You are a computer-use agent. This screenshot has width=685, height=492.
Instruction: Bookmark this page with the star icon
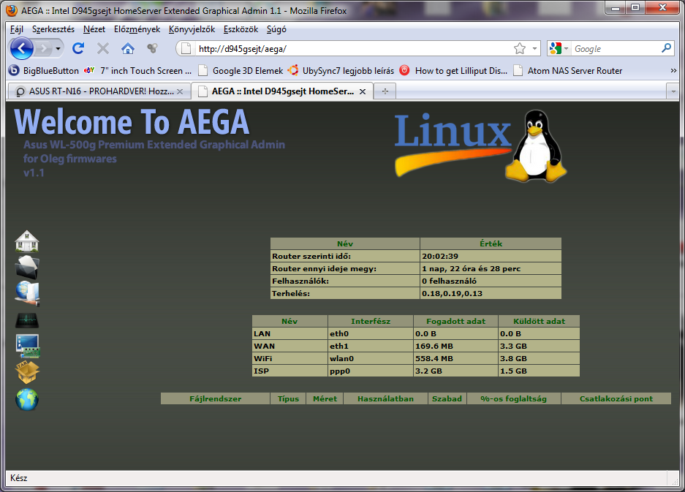pyautogui.click(x=520, y=48)
